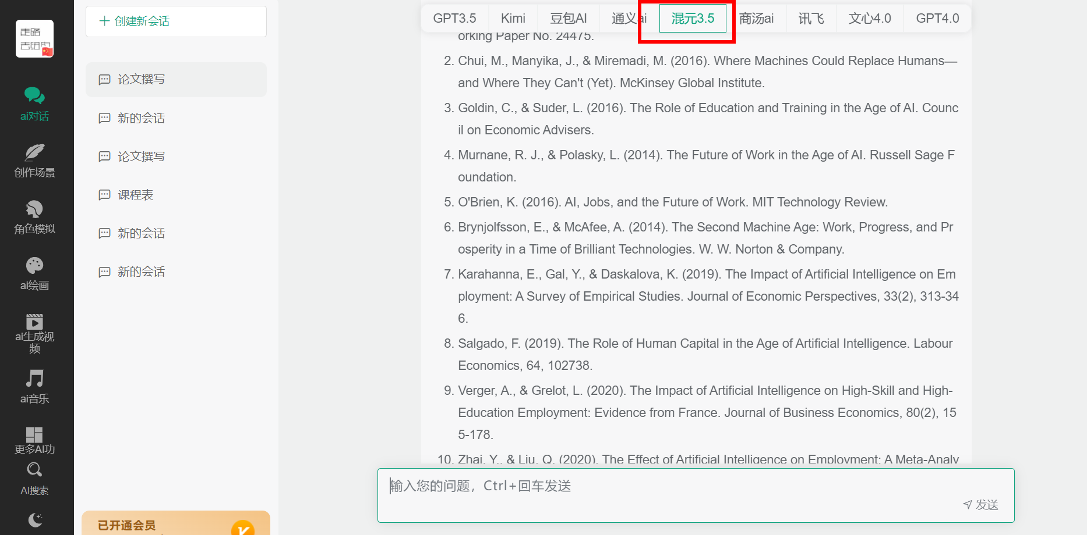This screenshot has height=535, width=1087.
Task: Select the 角色模拟 role simulation icon
Action: [34, 209]
